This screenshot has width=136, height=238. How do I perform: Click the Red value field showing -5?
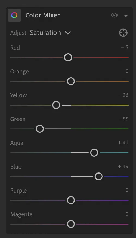click(x=125, y=48)
